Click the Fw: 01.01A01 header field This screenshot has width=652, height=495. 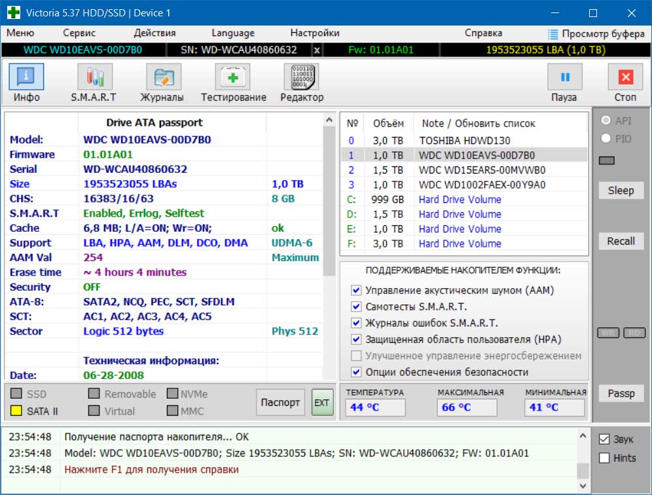pos(381,50)
